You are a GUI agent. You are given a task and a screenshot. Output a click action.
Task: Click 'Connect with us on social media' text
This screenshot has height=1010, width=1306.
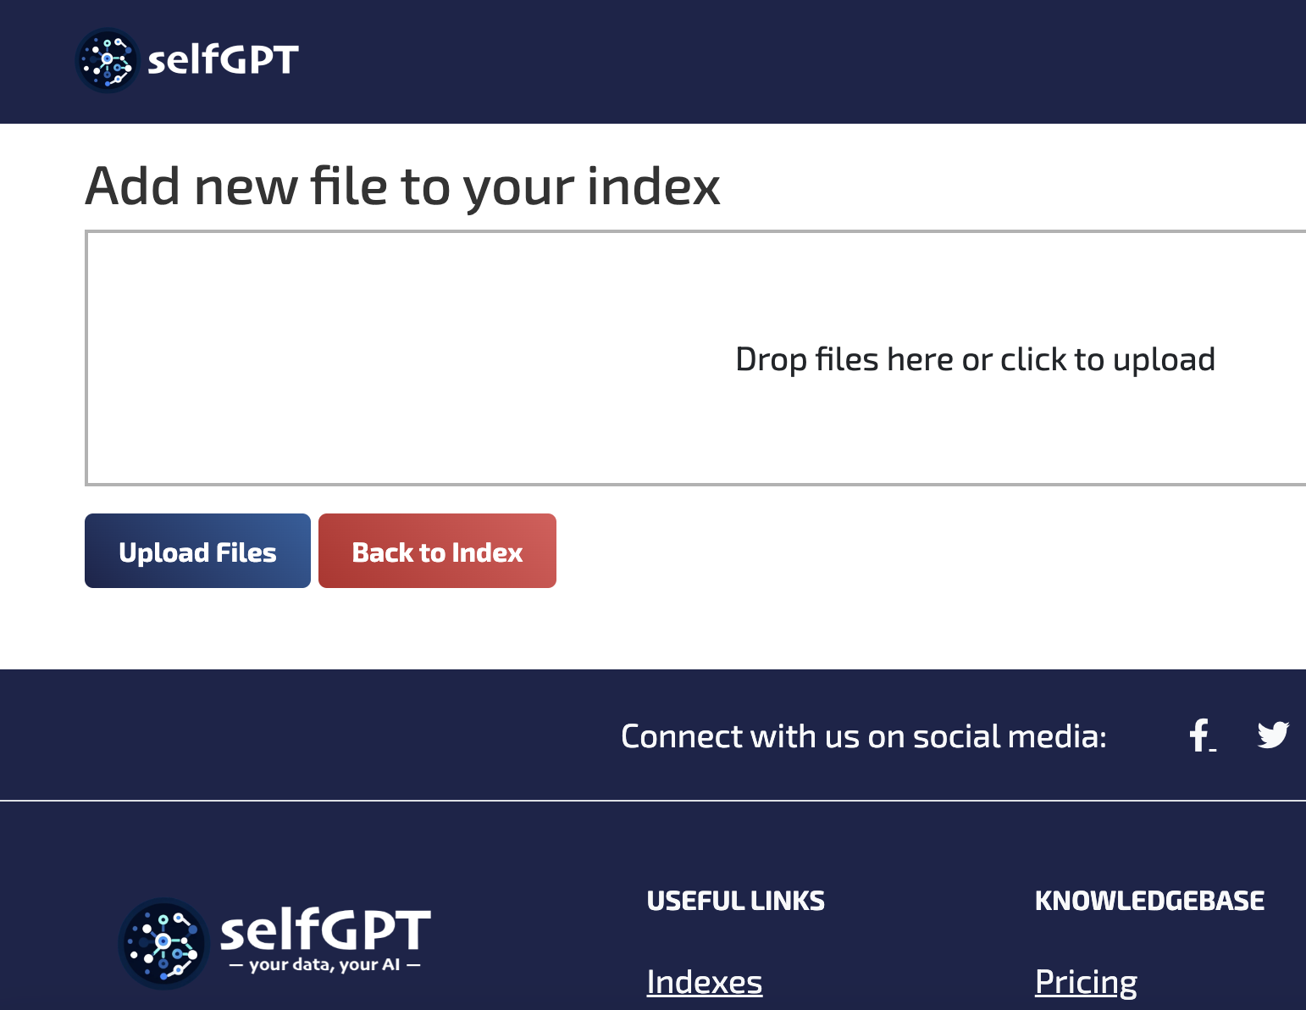click(865, 736)
